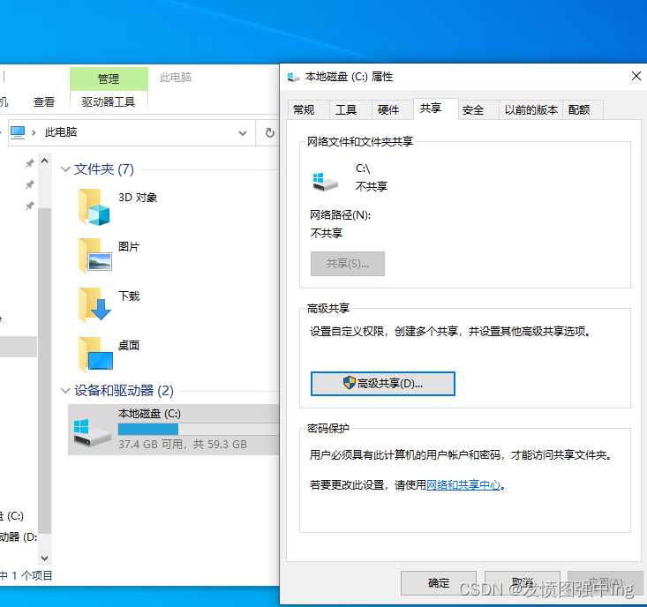Confirm with the 确定 button

438,582
